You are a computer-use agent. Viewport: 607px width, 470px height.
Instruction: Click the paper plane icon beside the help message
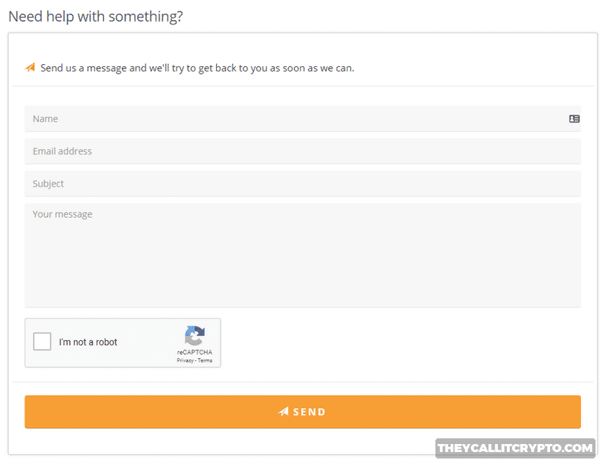[29, 67]
